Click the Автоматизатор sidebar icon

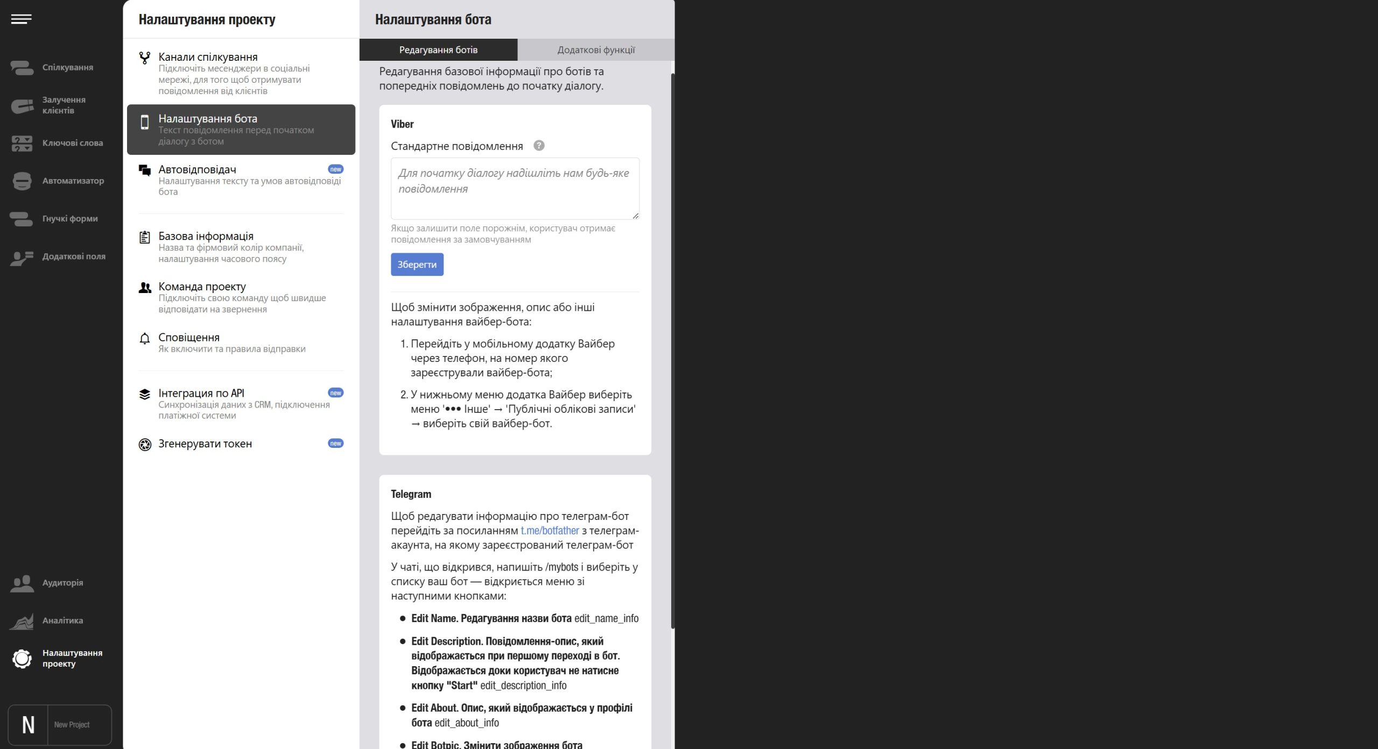22,181
